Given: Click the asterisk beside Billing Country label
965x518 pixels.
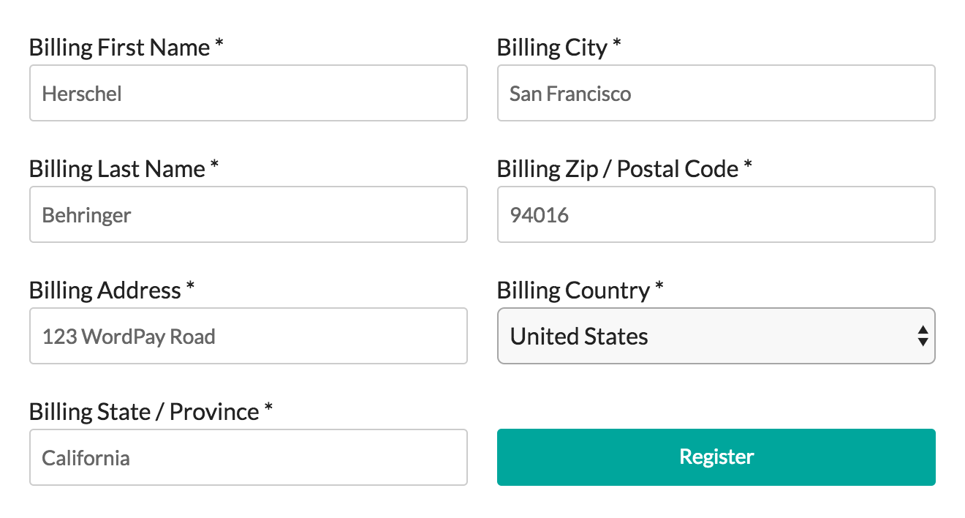Looking at the screenshot, I should pos(659,288).
